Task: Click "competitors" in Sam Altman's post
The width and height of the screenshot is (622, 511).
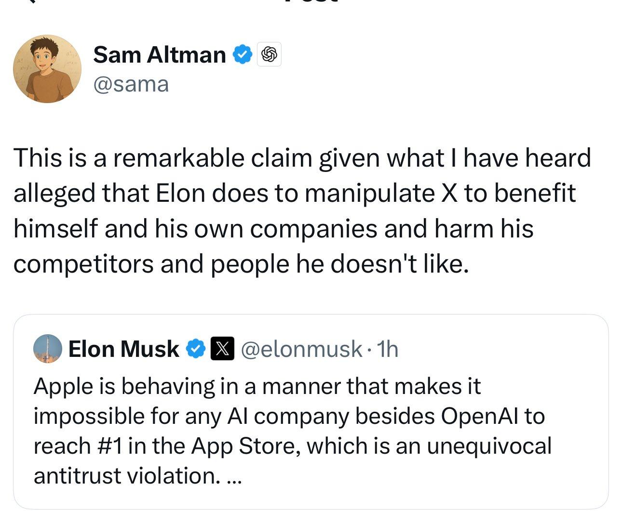Action: [x=82, y=263]
